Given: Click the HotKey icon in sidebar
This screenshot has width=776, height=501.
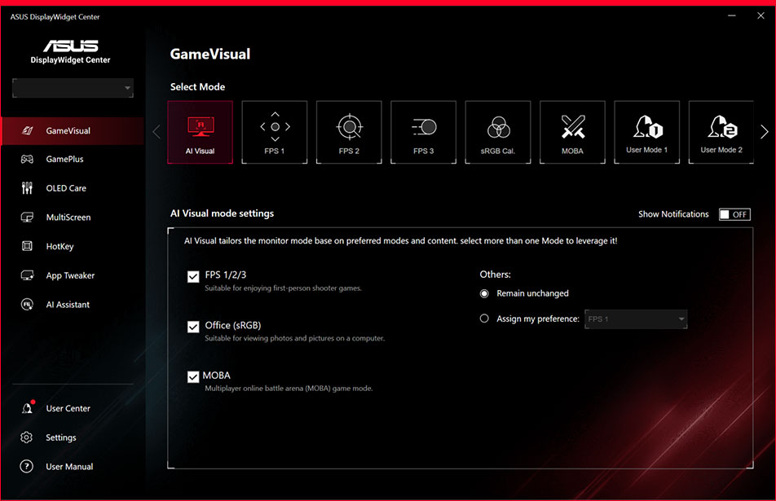Looking at the screenshot, I should (x=27, y=246).
